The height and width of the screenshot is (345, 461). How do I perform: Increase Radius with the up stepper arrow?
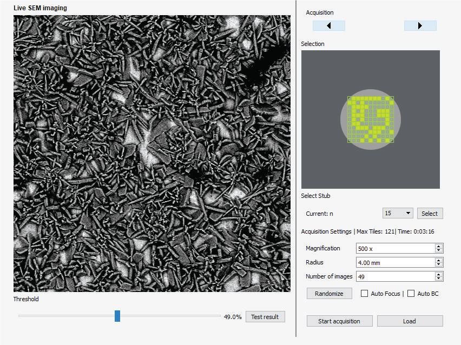pos(438,260)
